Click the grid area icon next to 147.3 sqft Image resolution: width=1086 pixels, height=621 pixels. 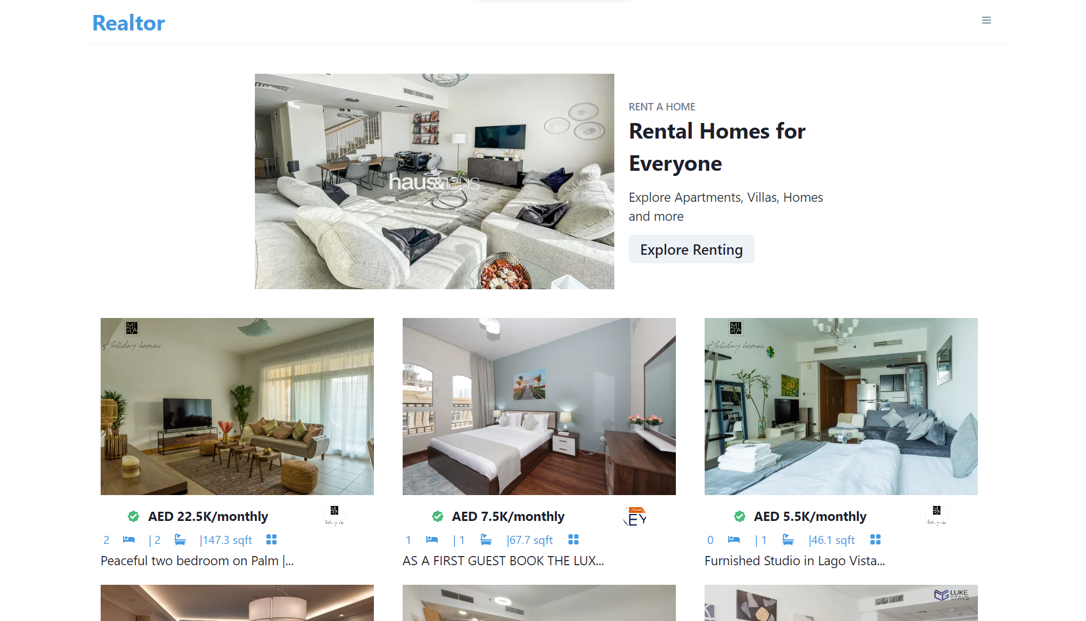point(271,539)
